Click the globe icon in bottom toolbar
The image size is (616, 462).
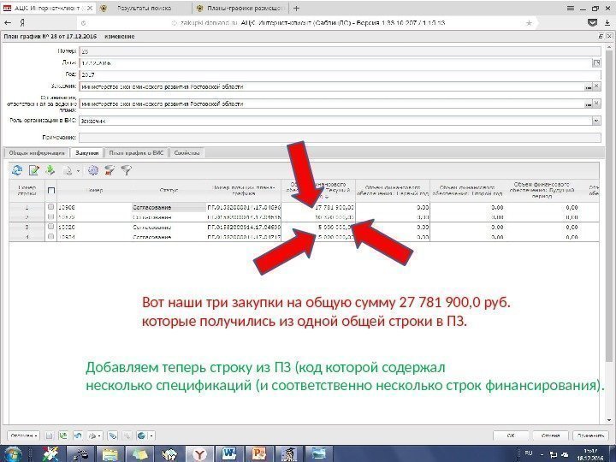coord(141,435)
